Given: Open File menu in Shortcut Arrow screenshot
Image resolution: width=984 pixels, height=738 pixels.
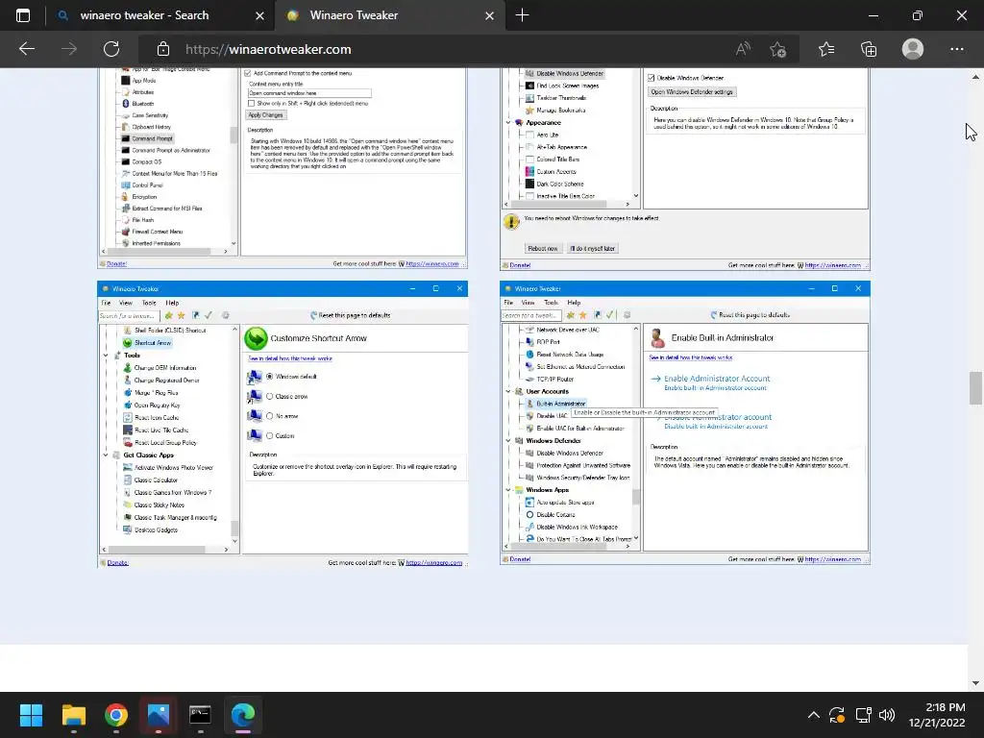Looking at the screenshot, I should click(106, 303).
